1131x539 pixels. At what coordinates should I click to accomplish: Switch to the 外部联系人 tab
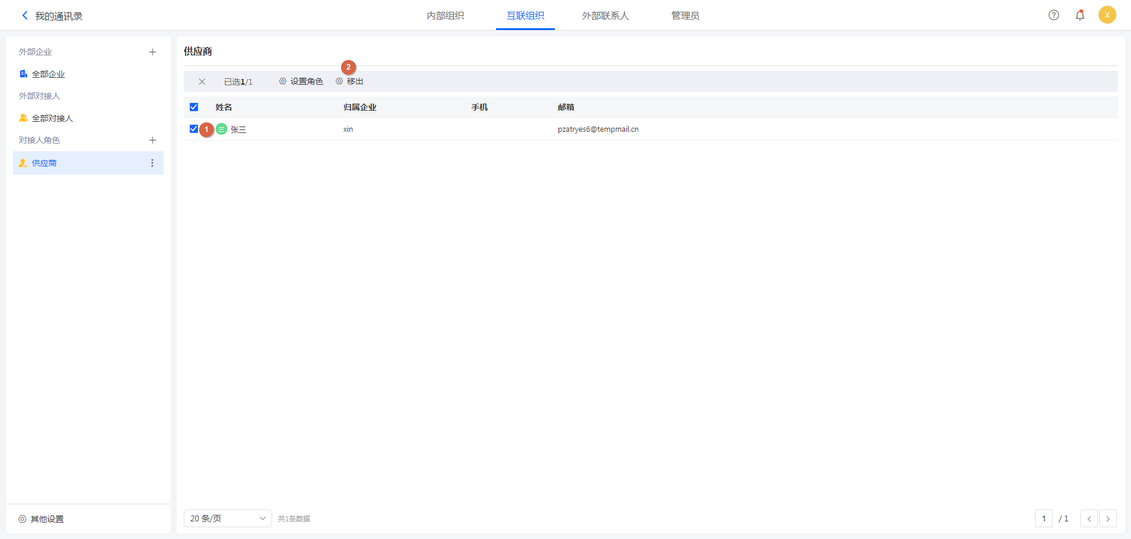pos(605,16)
